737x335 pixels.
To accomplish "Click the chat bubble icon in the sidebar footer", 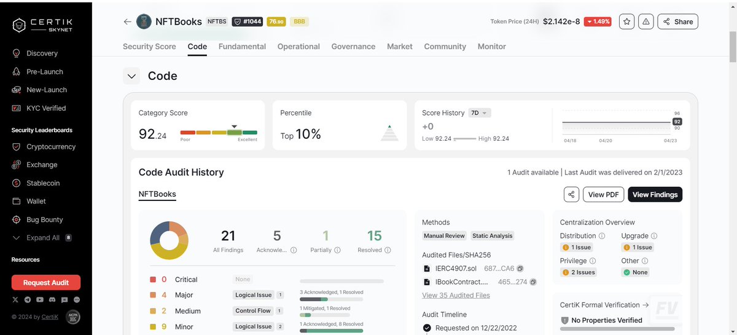I will [64, 299].
